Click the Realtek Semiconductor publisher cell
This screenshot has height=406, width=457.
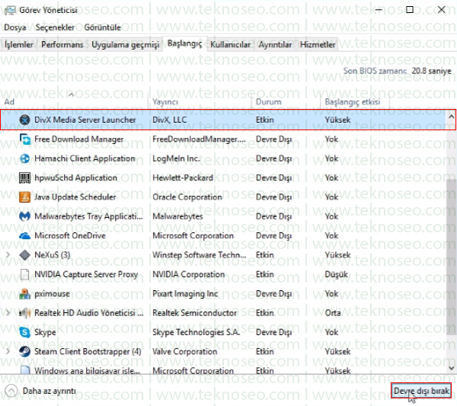[x=194, y=313]
